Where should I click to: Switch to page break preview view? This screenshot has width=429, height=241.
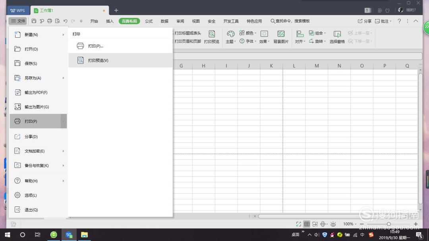pyautogui.click(x=315, y=224)
